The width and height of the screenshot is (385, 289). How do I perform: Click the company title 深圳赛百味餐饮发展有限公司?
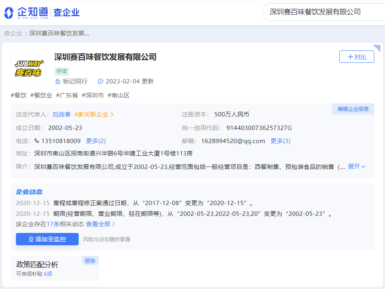(x=105, y=57)
